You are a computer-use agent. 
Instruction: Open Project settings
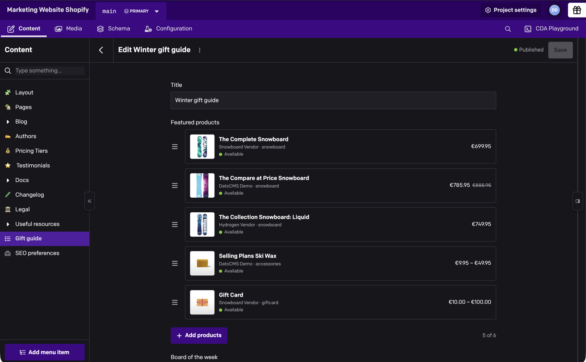click(x=511, y=10)
